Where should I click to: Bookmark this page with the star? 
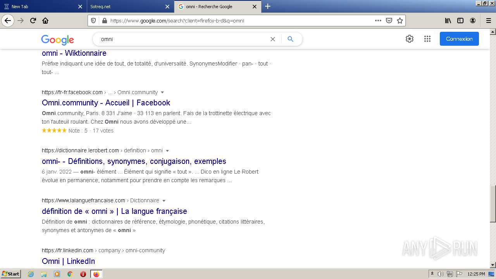(400, 21)
